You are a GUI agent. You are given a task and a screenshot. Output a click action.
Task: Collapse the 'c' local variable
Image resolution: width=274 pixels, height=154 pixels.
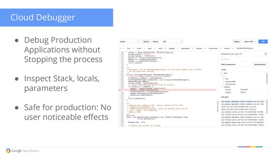point(221,76)
